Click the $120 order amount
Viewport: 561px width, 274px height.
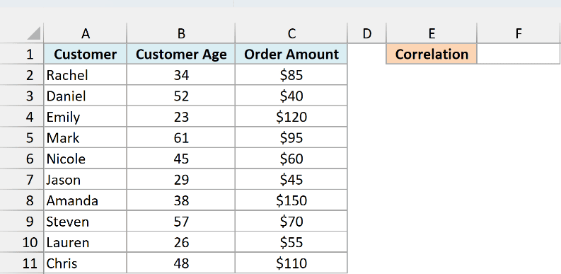(291, 117)
